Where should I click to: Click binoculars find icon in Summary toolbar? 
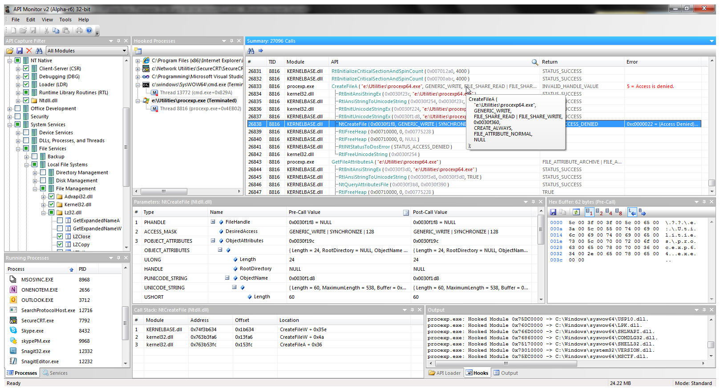(251, 51)
